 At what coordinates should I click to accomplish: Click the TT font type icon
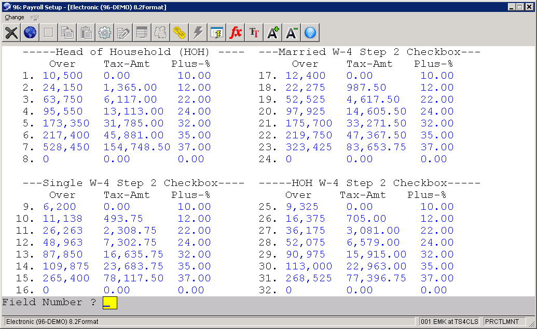tap(254, 33)
